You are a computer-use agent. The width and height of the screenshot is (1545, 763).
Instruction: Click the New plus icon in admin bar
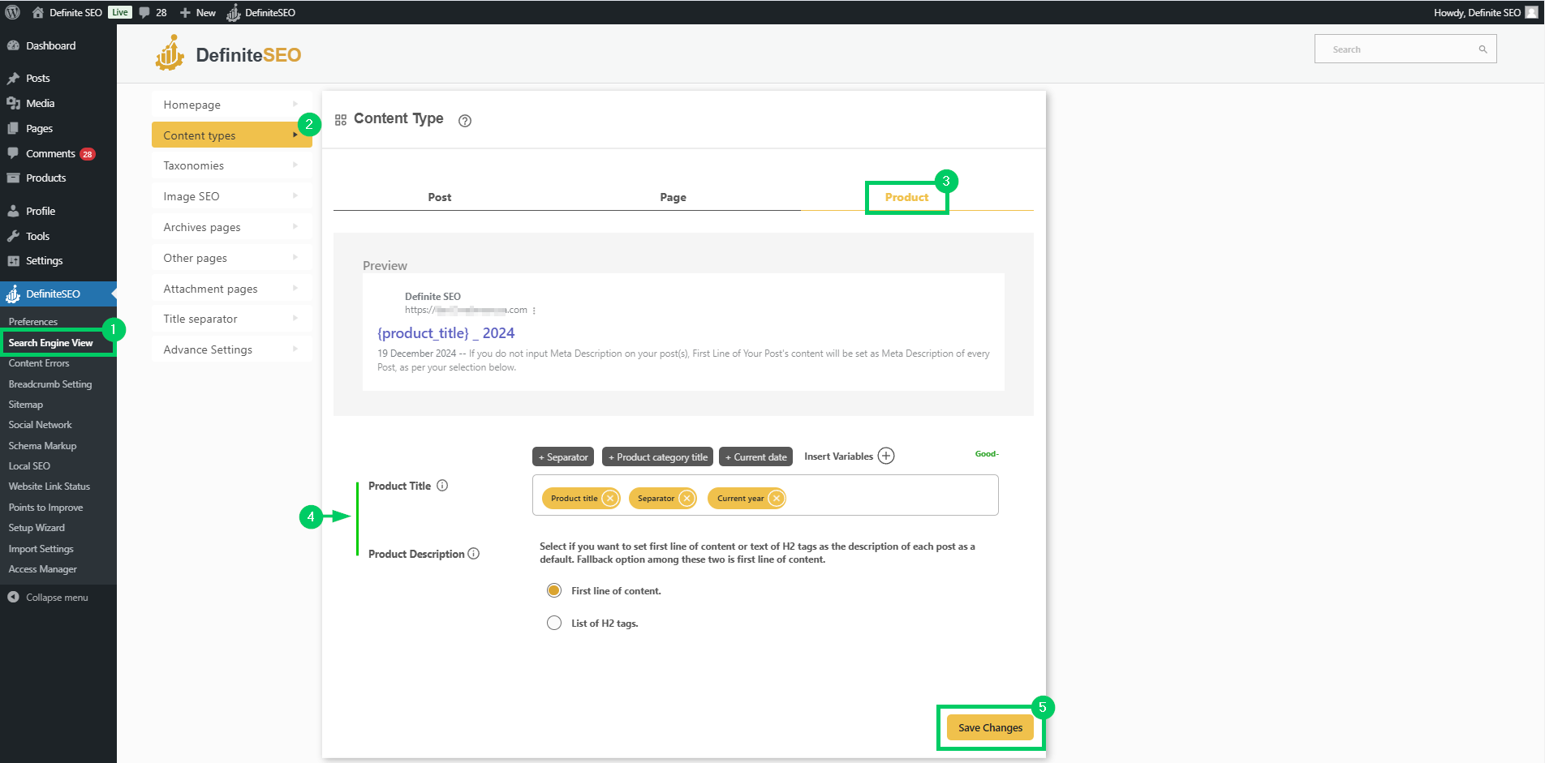coord(185,13)
